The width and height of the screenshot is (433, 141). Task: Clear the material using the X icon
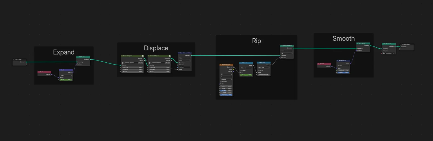click(393, 53)
